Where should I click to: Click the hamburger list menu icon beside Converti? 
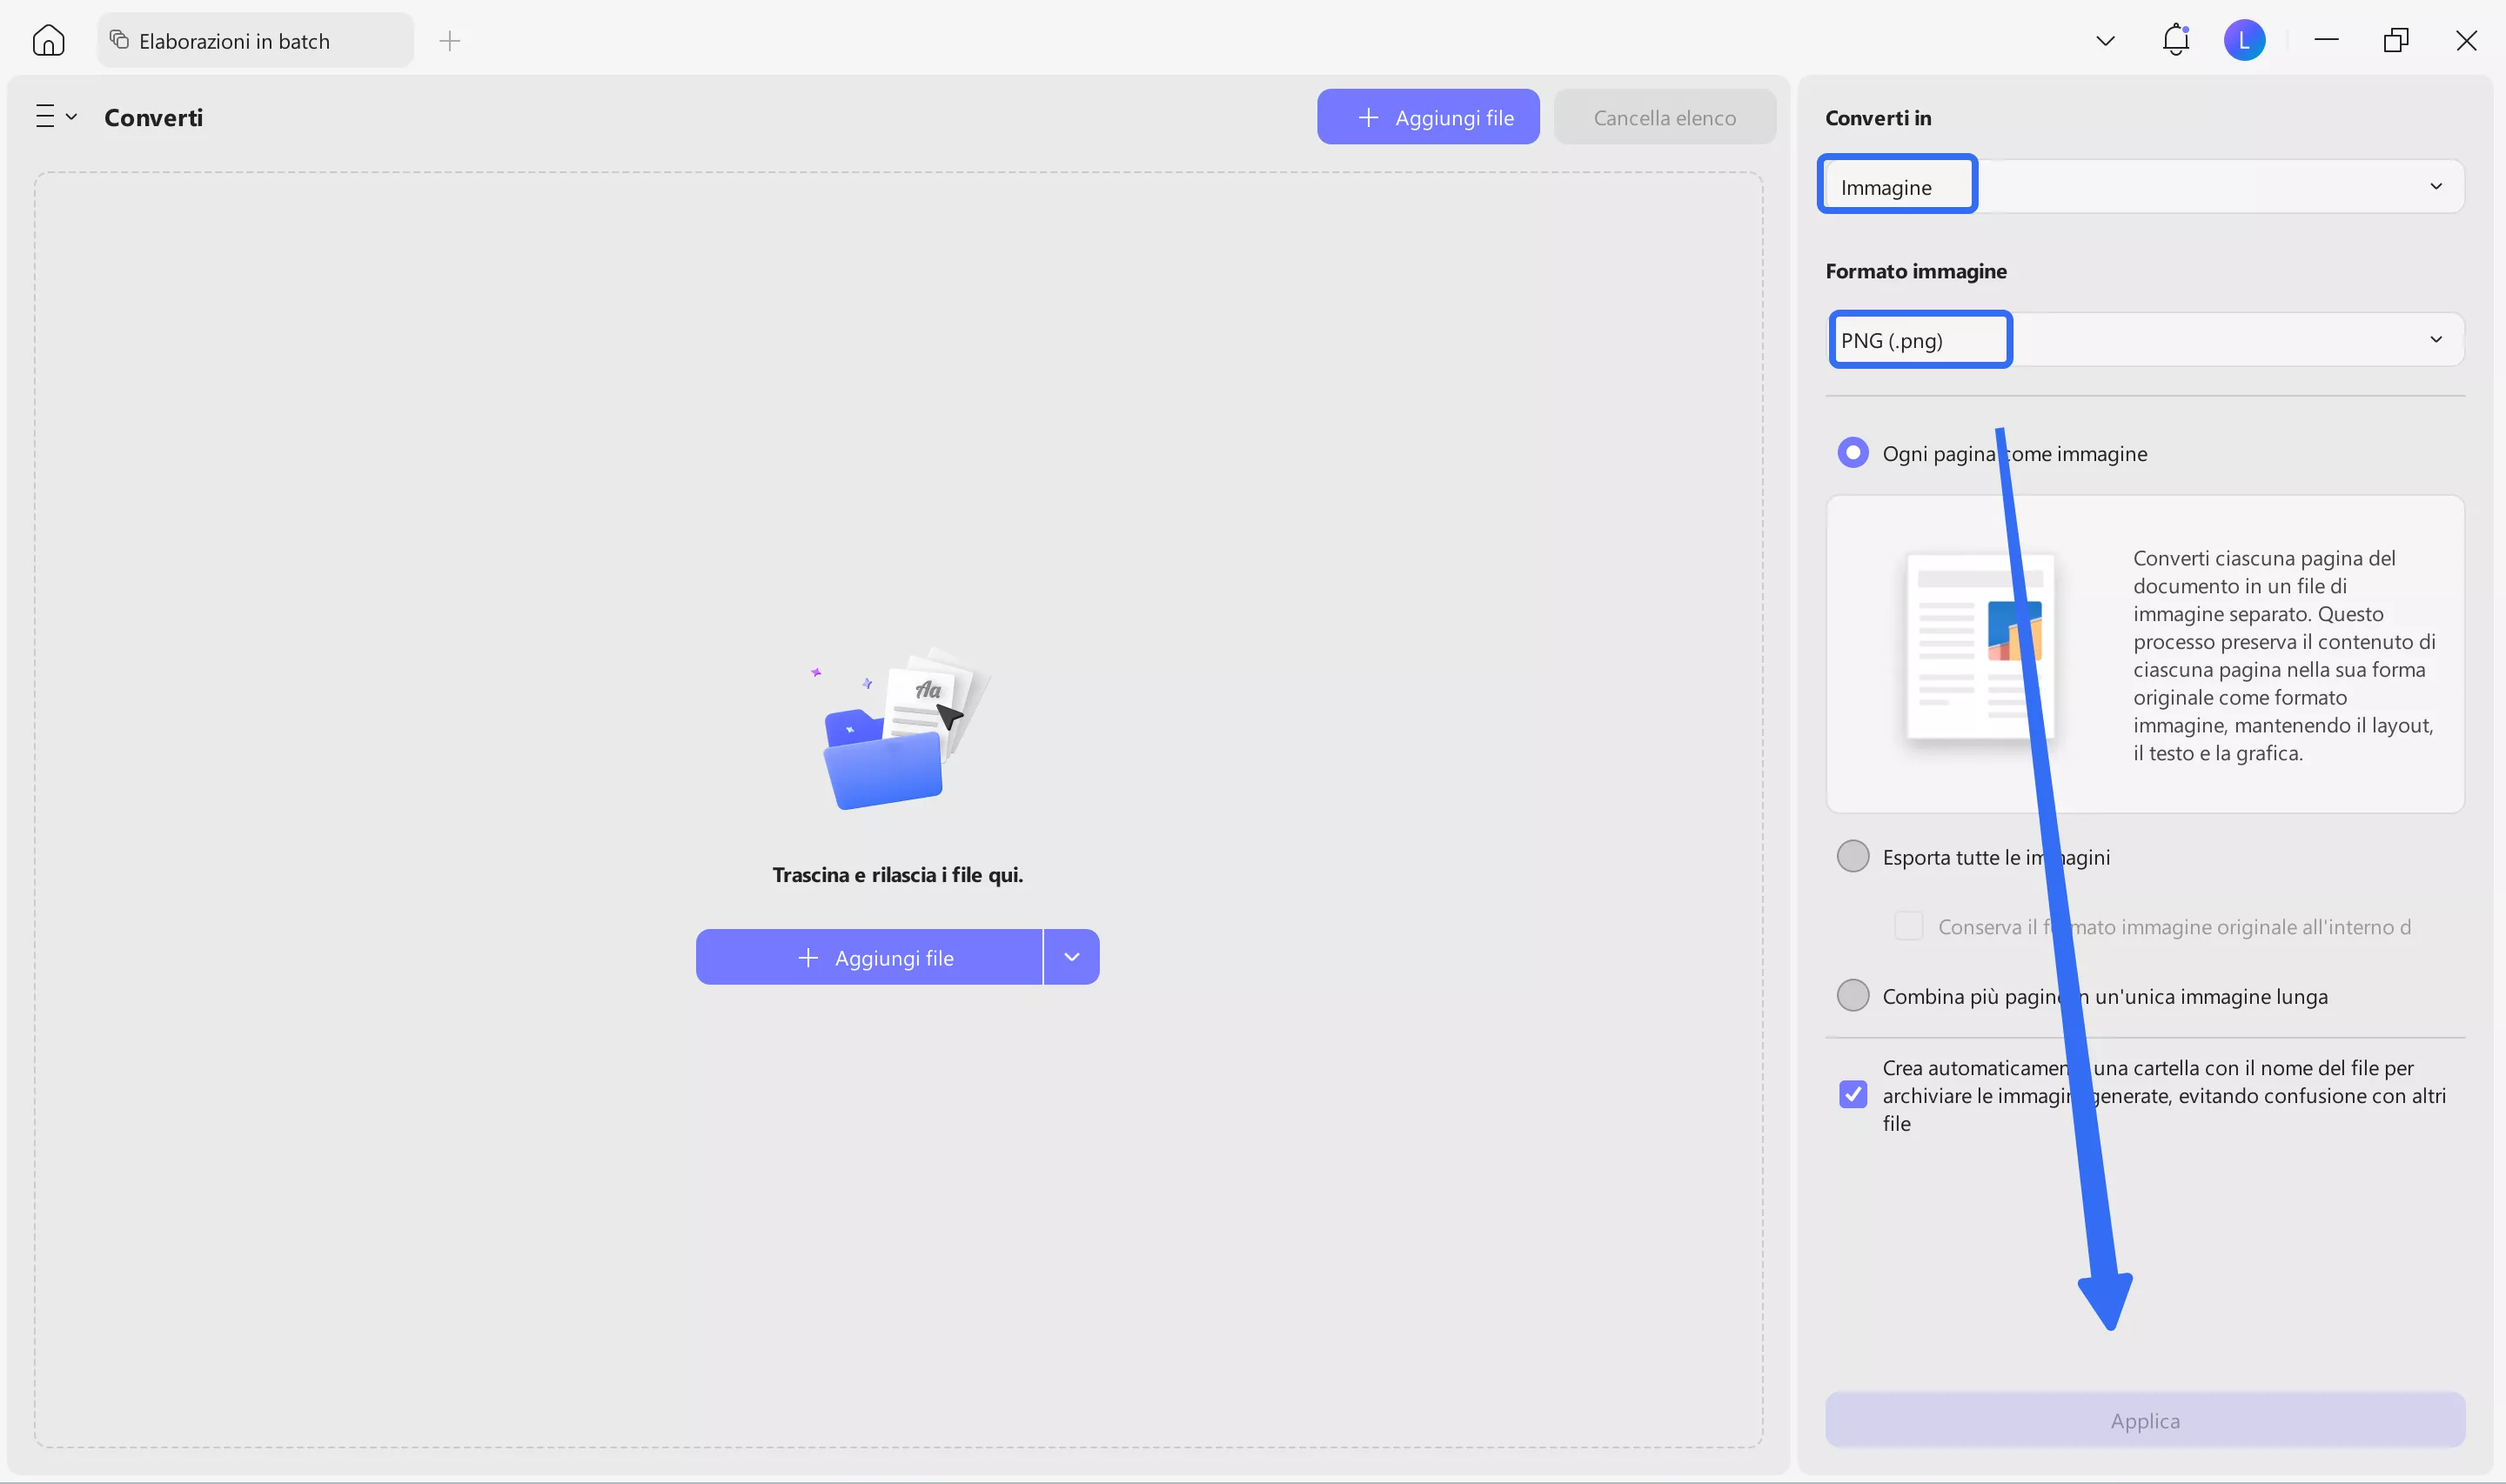(46, 117)
